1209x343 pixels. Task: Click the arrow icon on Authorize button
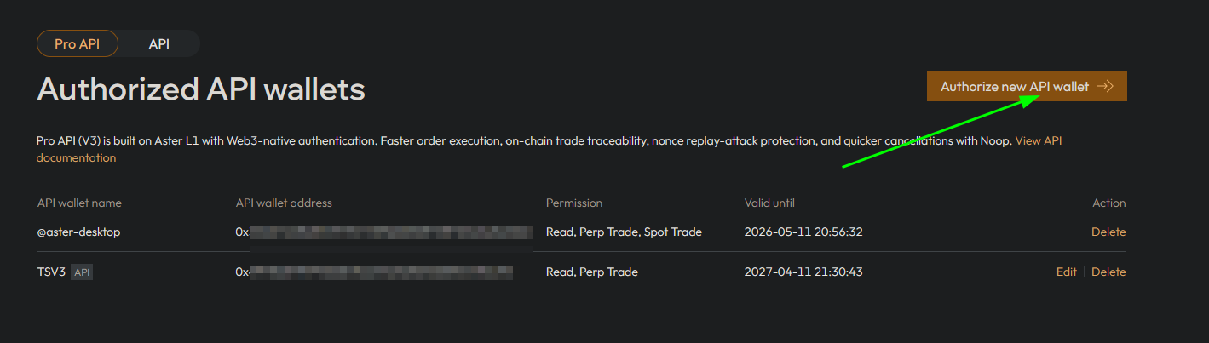click(1105, 86)
